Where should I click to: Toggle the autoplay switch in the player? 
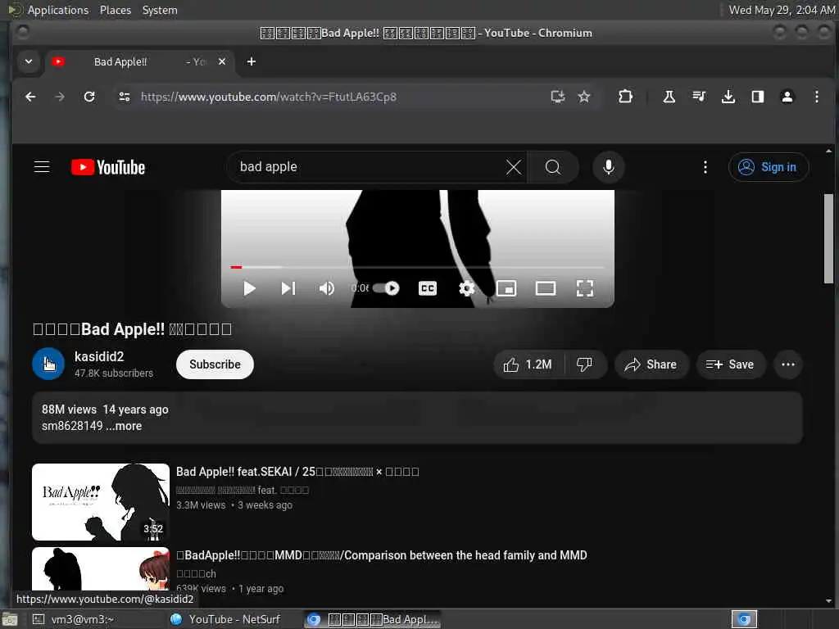coord(387,288)
